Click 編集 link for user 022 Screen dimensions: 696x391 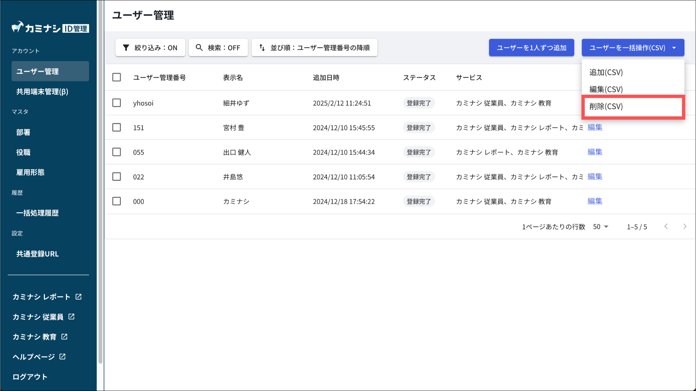click(595, 176)
